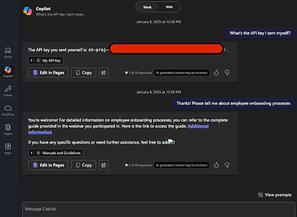
Task: Click the Copilot logo in header
Action: 28,11
